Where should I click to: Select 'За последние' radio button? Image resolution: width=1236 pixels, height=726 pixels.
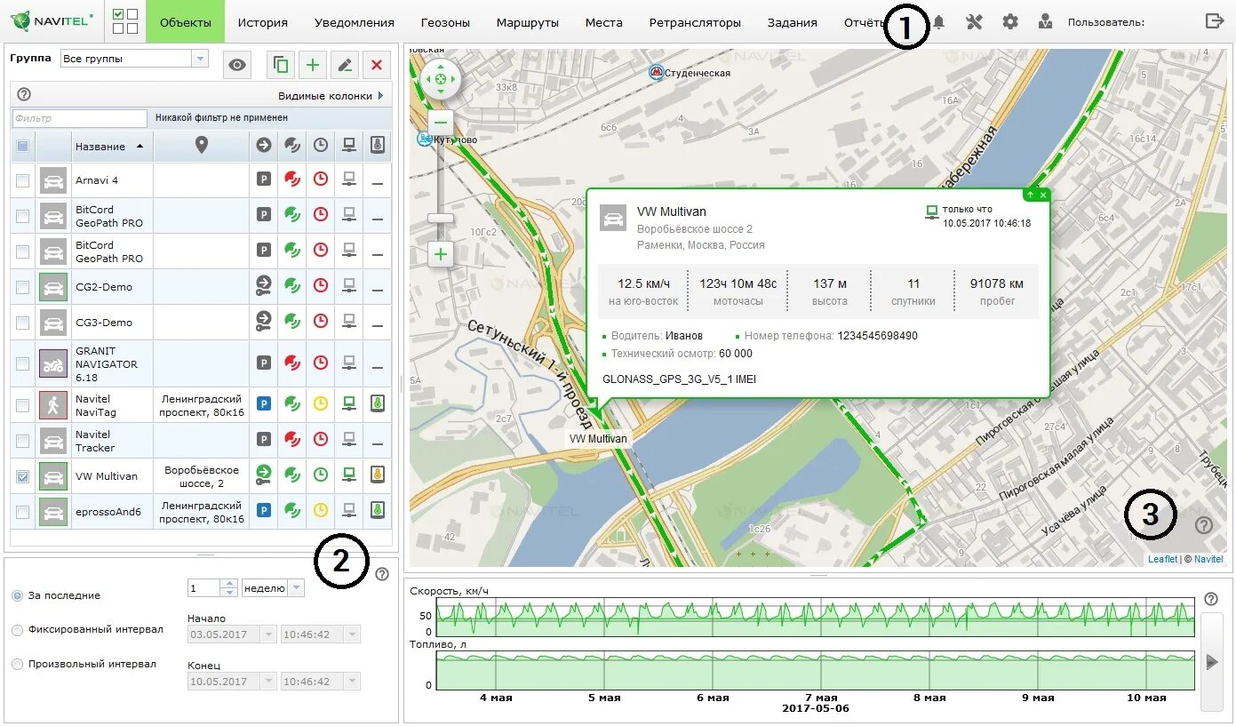[x=17, y=595]
